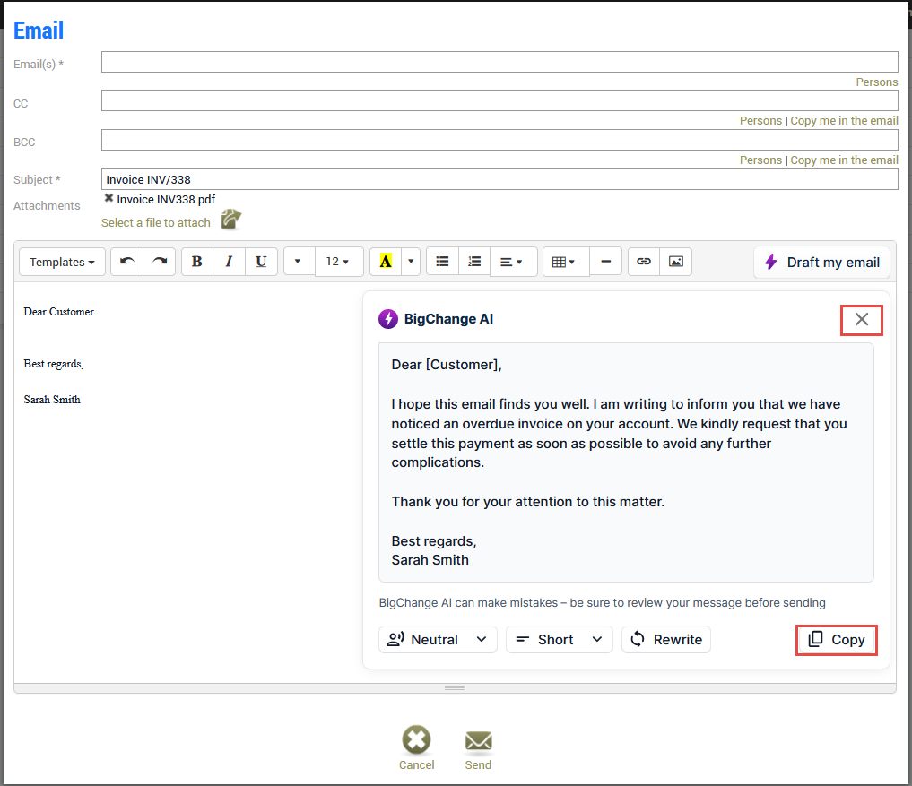Remove the Invoice INV338.pdf attachment

109,198
